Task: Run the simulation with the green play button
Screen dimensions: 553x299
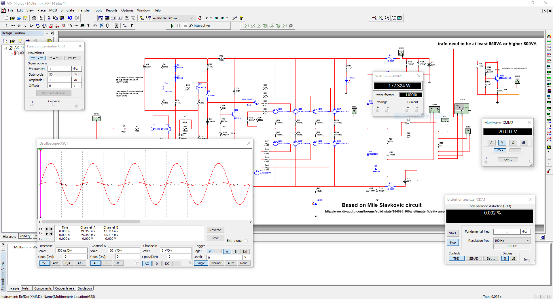Action: pos(172,26)
